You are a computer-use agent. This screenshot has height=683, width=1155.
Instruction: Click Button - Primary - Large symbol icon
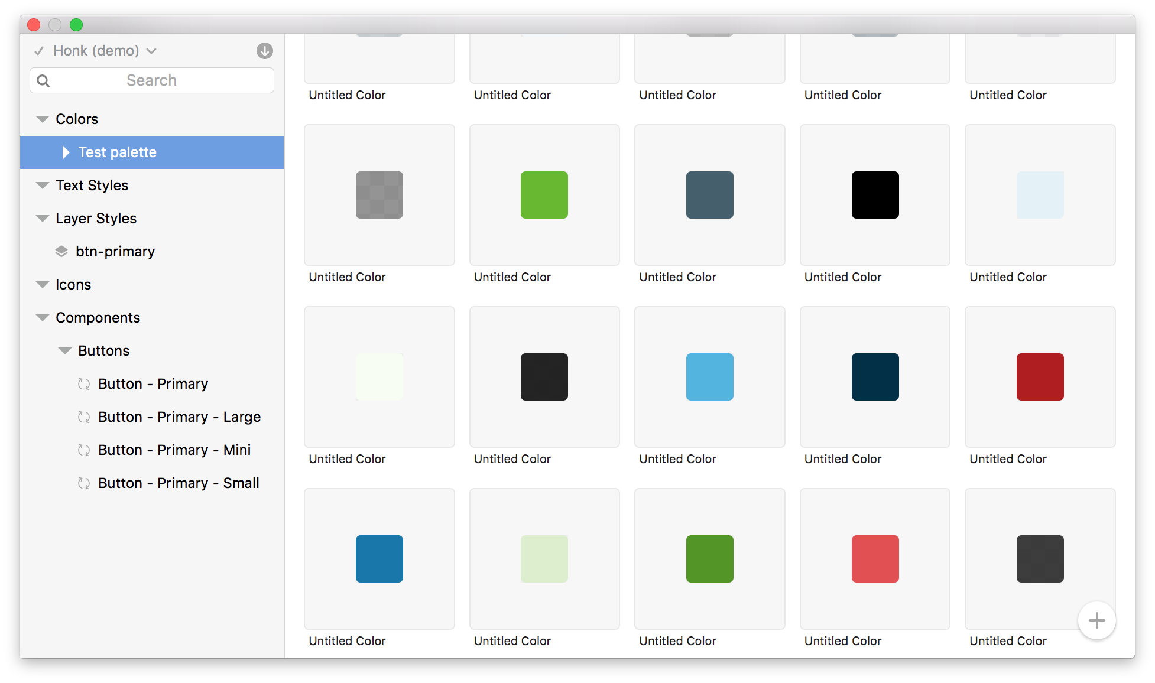click(84, 417)
